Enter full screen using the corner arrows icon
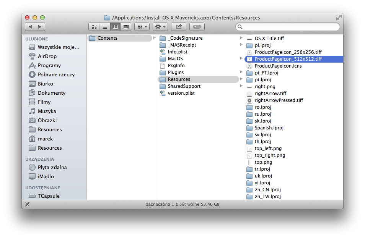The height and width of the screenshot is (239, 365). click(339, 18)
